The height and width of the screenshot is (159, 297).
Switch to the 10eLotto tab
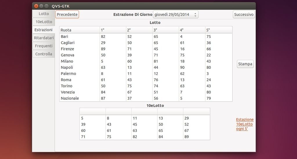point(44,22)
